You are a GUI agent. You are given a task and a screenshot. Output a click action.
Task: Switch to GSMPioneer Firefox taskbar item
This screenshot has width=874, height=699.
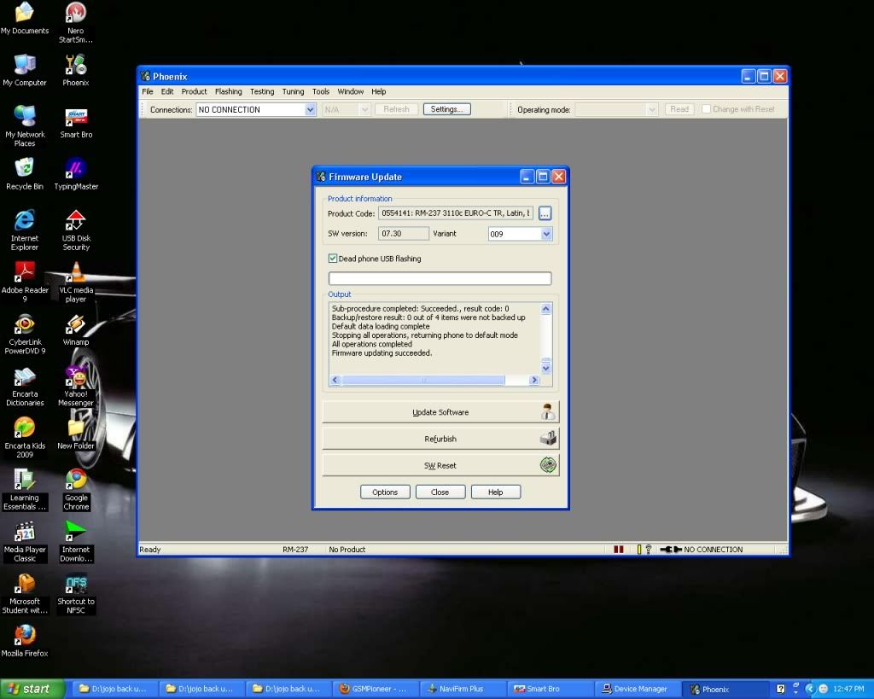click(x=376, y=689)
